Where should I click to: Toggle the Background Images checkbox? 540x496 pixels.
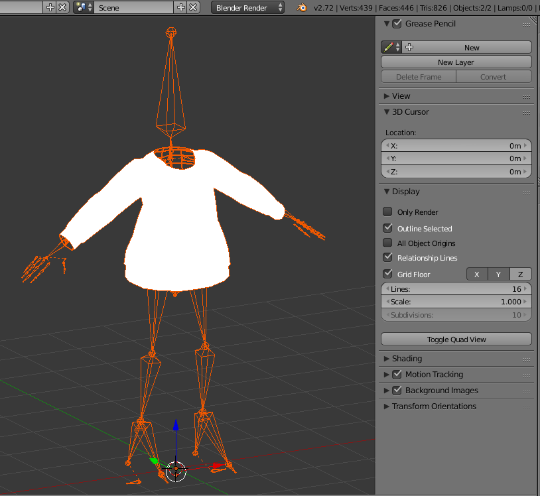click(397, 390)
